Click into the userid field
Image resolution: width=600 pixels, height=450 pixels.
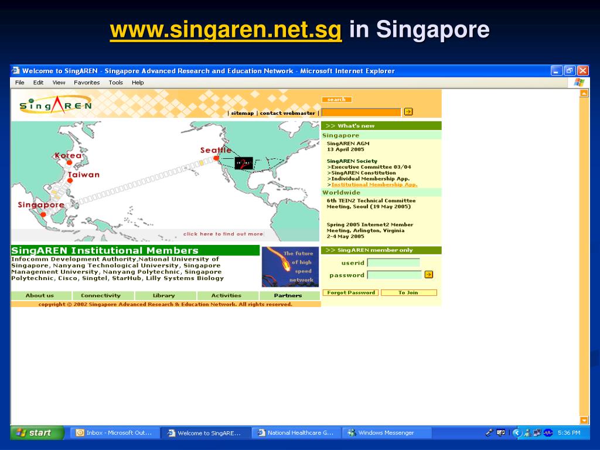pos(393,262)
